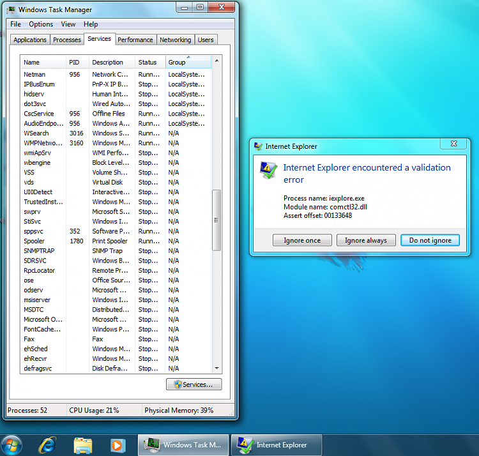Sort services by Description column
Screen dimensions: 479x456
[112, 63]
